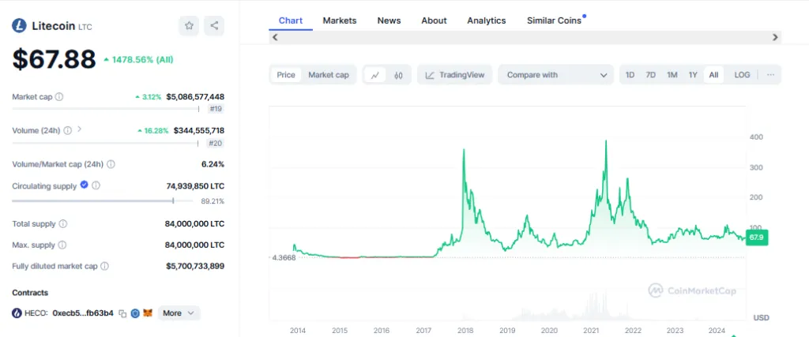Switch to the Markets tab
Image resolution: width=809 pixels, height=337 pixels.
click(340, 21)
